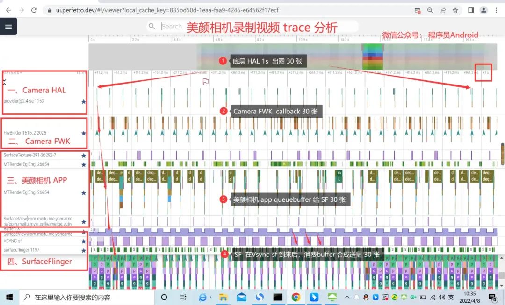Open the Windows notification center icon
The height and width of the screenshot is (305, 505).
pyautogui.click(x=493, y=298)
